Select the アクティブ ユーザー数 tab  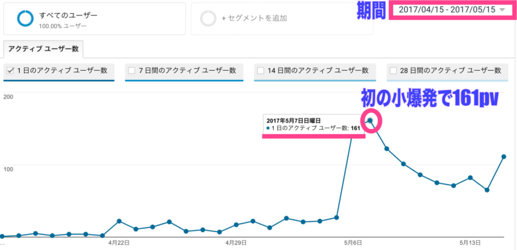point(43,49)
